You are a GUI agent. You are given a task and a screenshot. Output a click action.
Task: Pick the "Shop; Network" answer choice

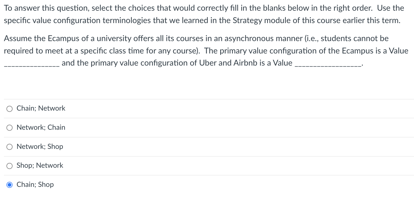[x=9, y=166]
